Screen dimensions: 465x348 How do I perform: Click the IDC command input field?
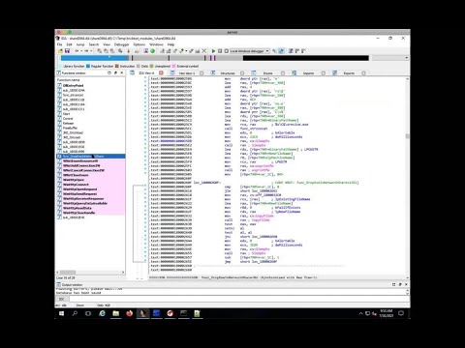coord(238,300)
